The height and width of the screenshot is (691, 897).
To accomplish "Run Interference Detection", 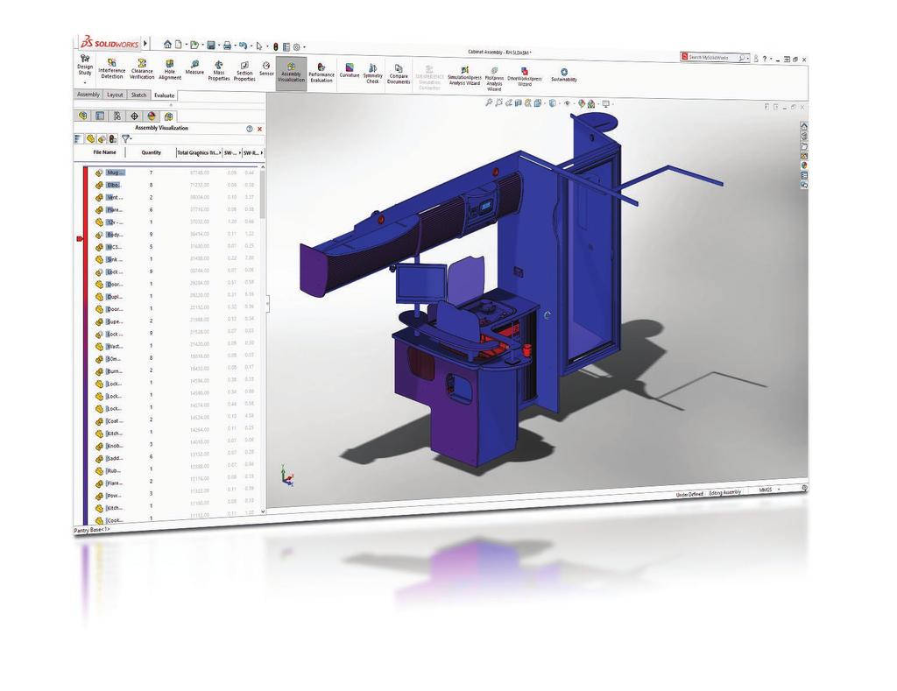I will 112,68.
